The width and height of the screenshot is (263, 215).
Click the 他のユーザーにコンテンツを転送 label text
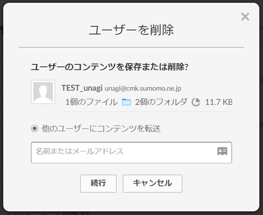(x=101, y=128)
